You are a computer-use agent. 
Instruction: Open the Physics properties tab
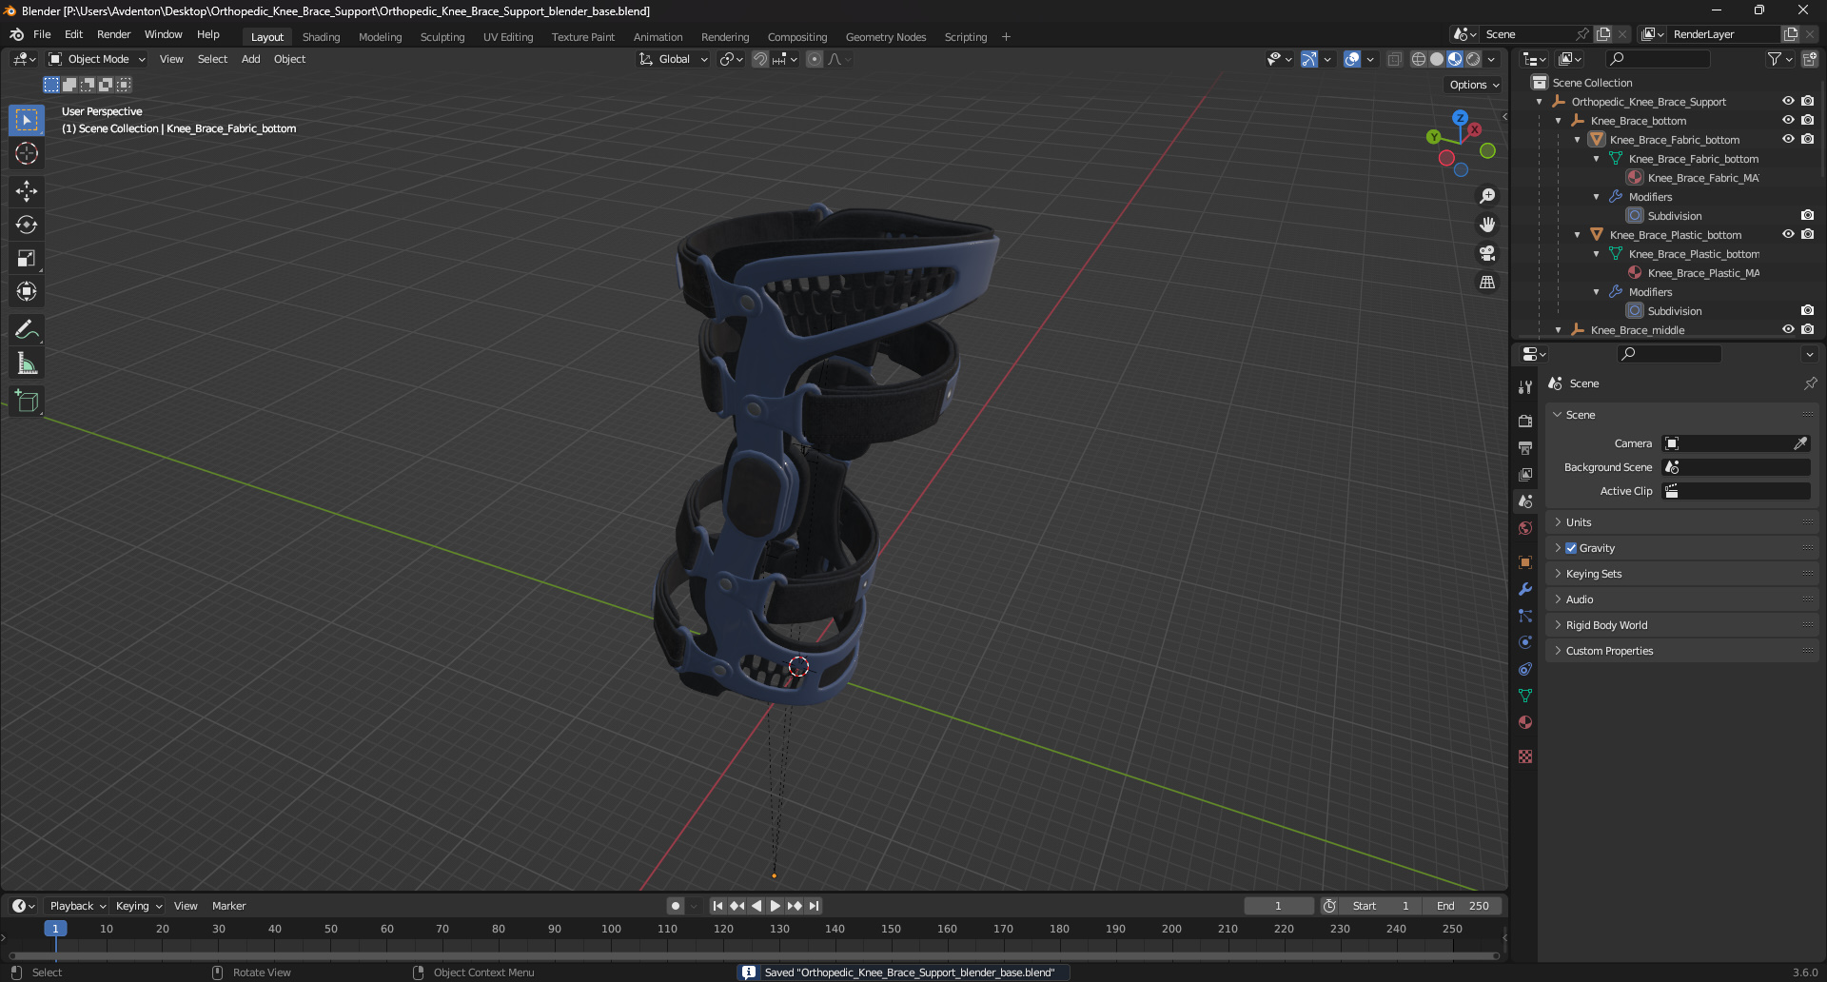[1525, 642]
